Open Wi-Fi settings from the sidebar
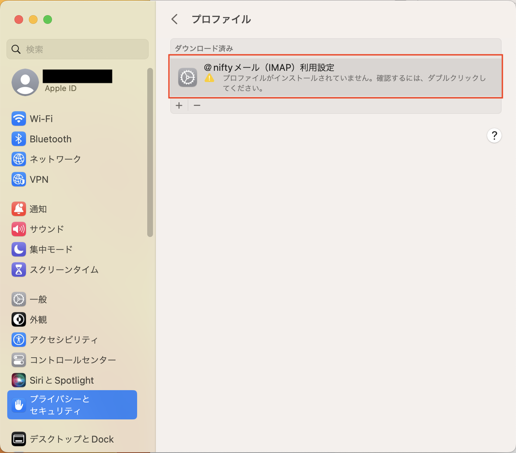 point(41,118)
